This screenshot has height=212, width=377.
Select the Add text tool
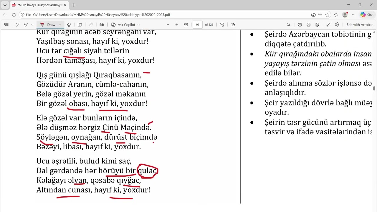tap(80, 25)
